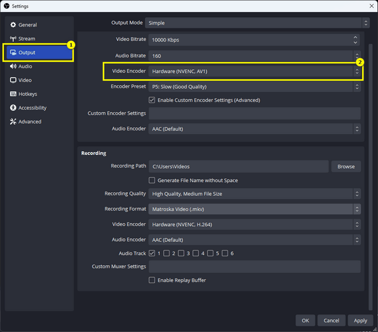This screenshot has height=332, width=378.
Task: Check Audio Track 6
Action: [x=225, y=253]
